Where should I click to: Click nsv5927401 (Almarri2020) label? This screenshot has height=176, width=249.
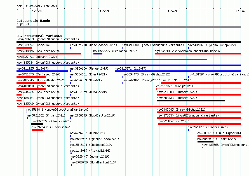37,57
